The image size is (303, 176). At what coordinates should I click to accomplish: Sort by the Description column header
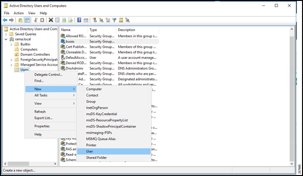coord(138,30)
